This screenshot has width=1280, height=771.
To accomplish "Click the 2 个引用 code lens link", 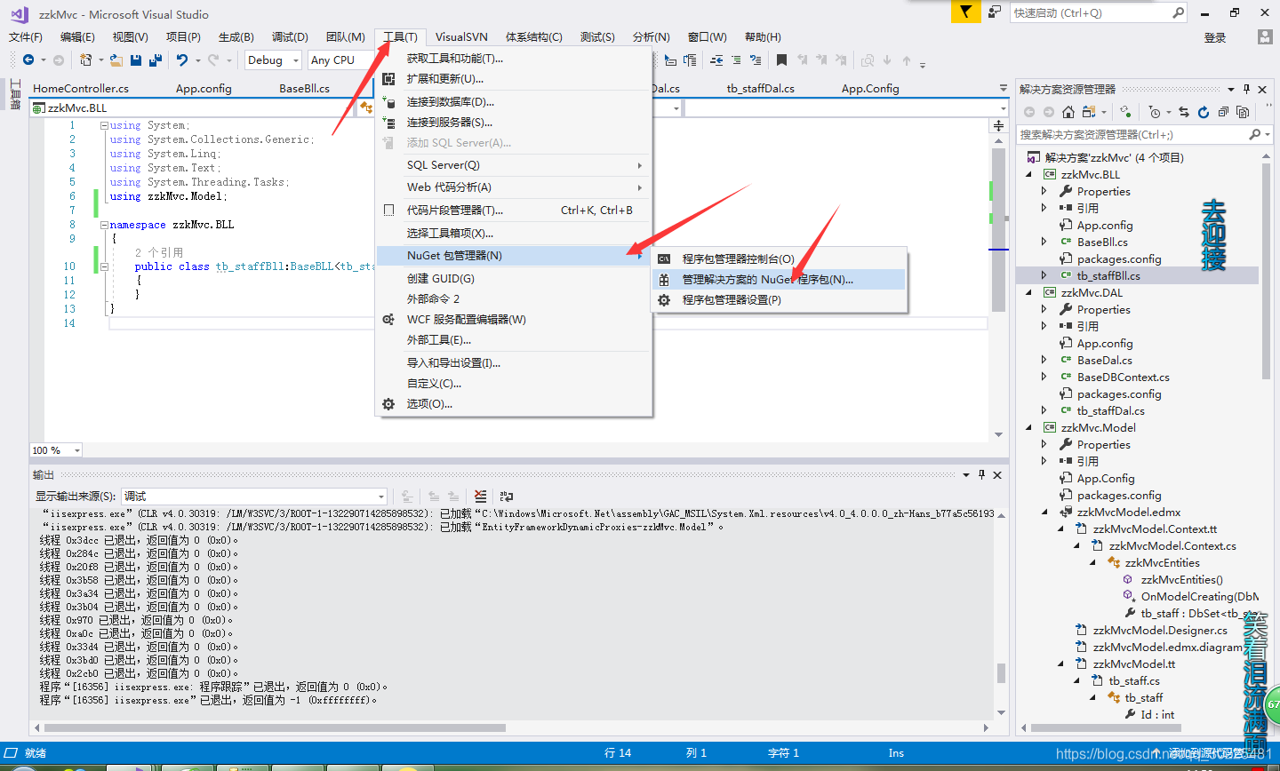I will click(159, 252).
